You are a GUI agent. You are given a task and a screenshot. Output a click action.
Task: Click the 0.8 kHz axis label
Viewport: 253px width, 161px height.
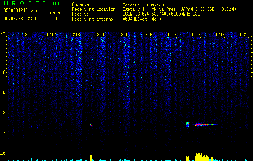[3, 113]
